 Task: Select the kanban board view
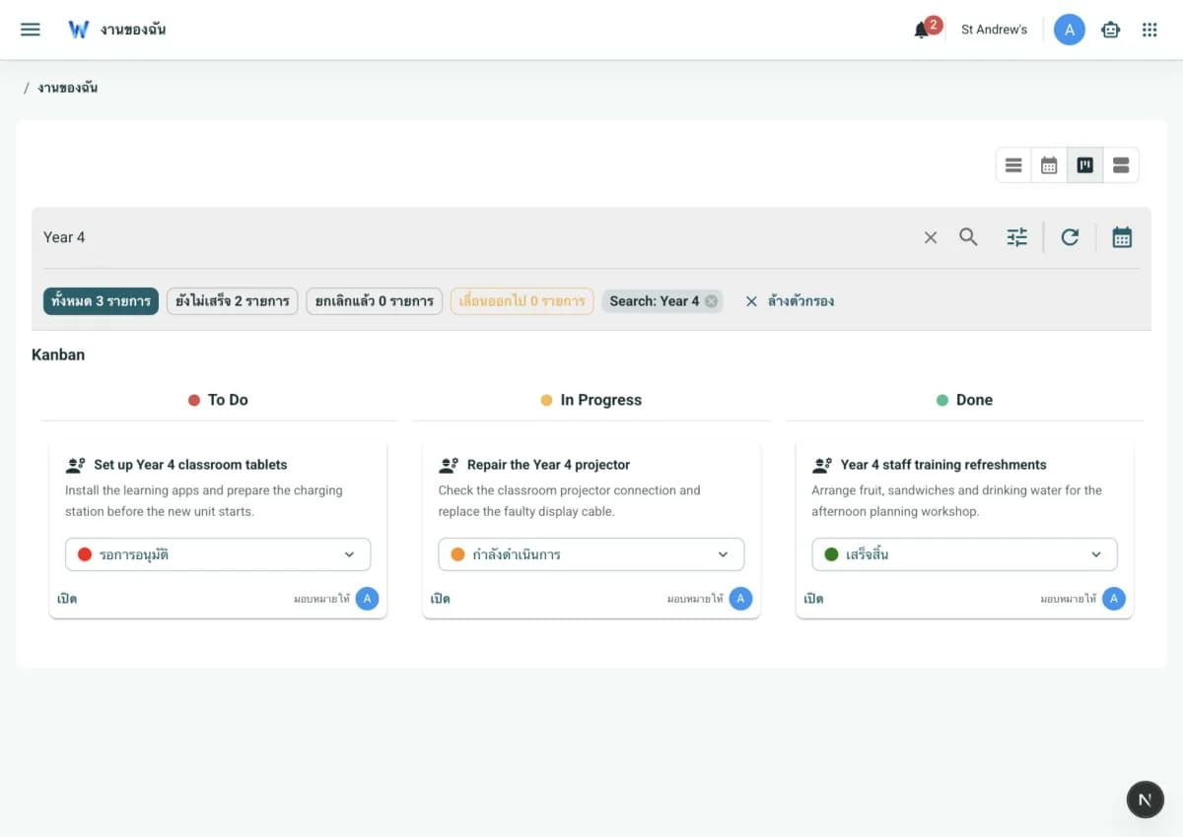pos(1085,165)
